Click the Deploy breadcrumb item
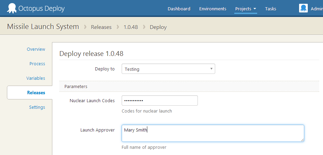 (158, 27)
